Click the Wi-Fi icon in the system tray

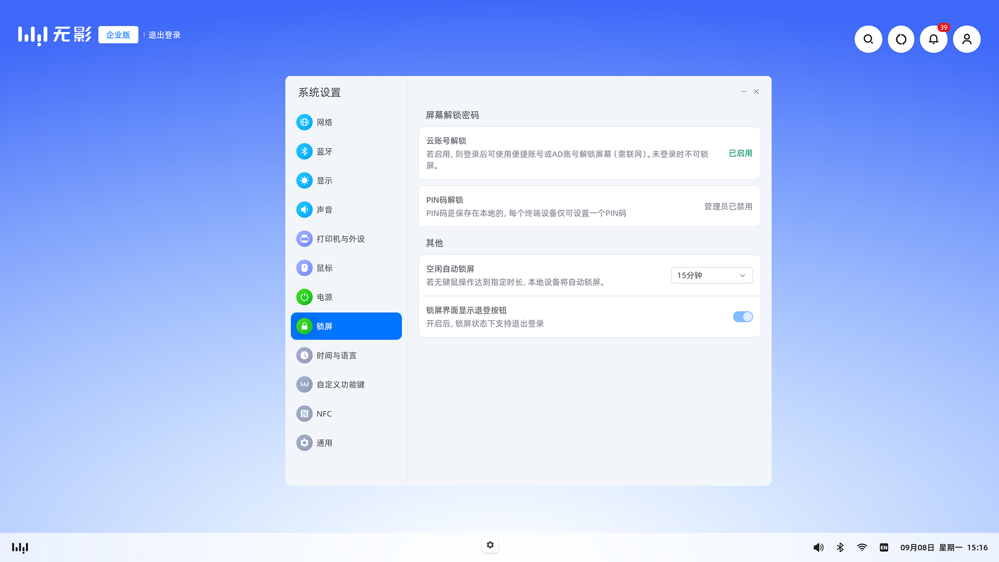pyautogui.click(x=862, y=547)
